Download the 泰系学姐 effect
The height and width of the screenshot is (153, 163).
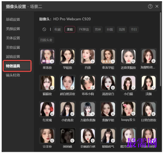click(x=113, y=61)
